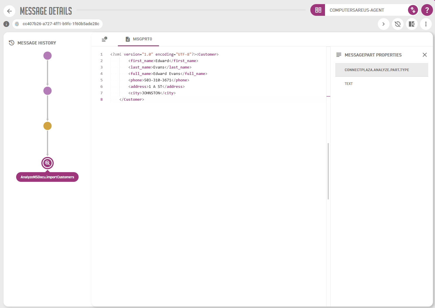This screenshot has width=435, height=308.
Task: Click the info icon beside message ID
Action: pos(6,24)
